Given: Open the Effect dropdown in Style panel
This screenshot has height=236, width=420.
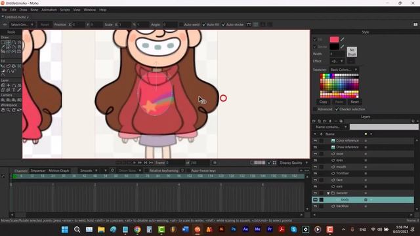Looking at the screenshot, I should coord(337,61).
